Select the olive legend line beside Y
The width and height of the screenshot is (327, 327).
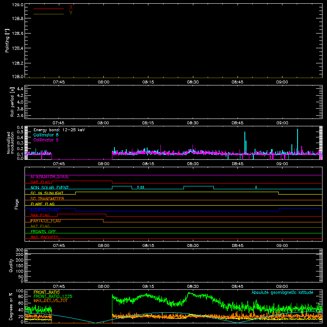[49, 14]
